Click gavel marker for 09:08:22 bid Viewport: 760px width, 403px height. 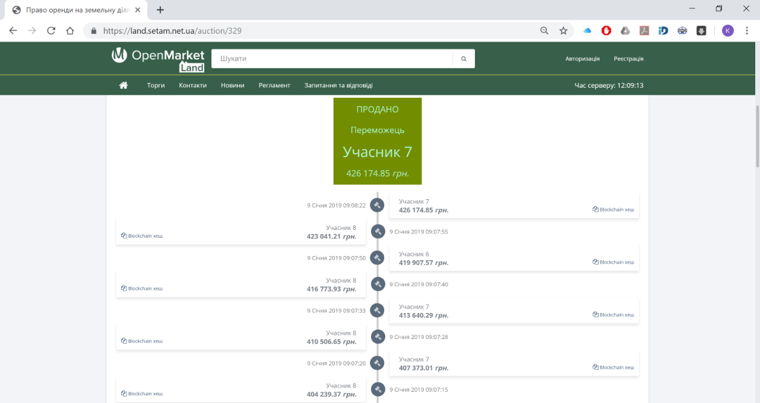(377, 205)
